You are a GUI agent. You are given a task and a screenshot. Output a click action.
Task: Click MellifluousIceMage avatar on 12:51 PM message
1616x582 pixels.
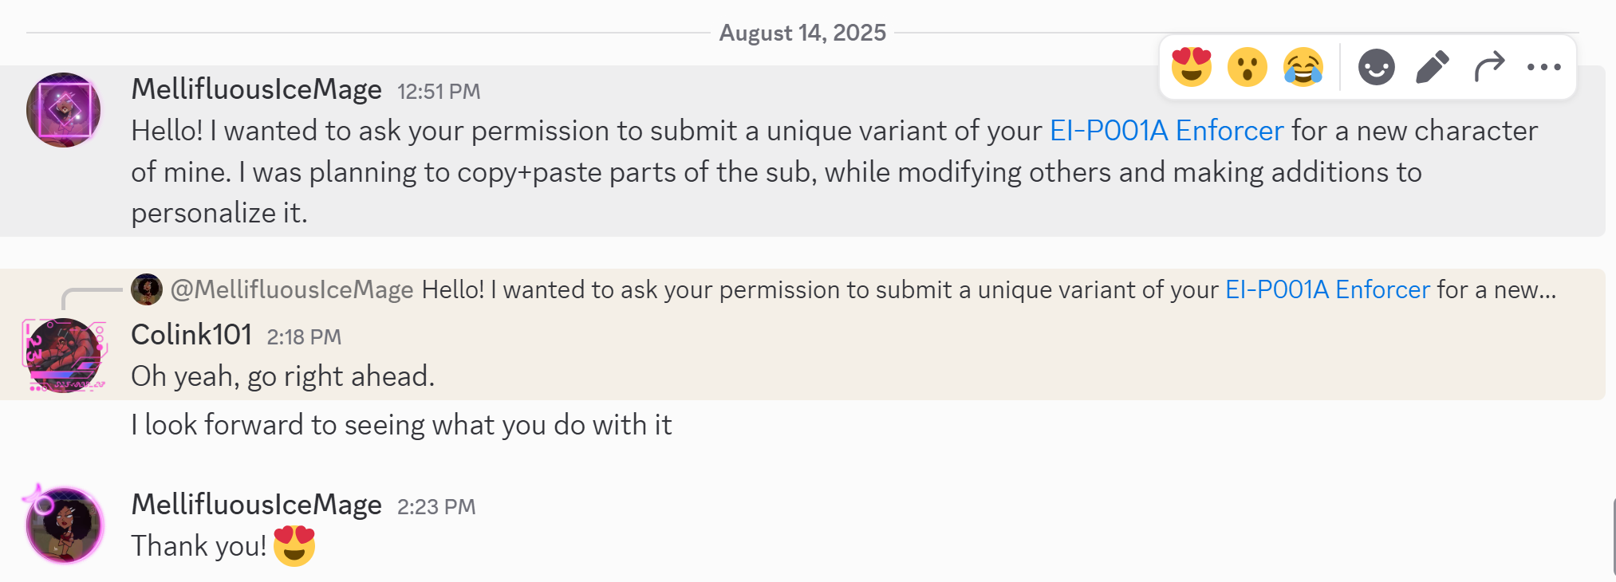click(64, 110)
